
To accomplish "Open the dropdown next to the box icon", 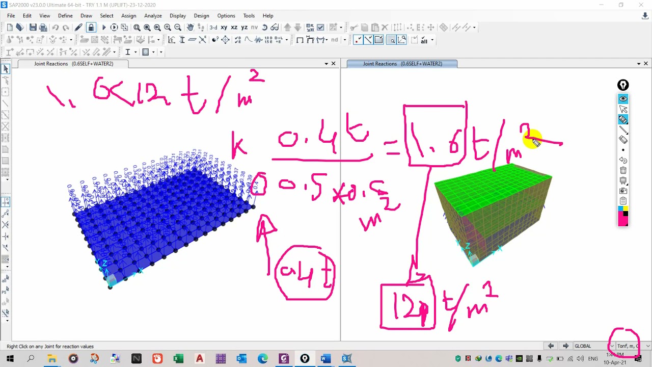I will point(153,52).
